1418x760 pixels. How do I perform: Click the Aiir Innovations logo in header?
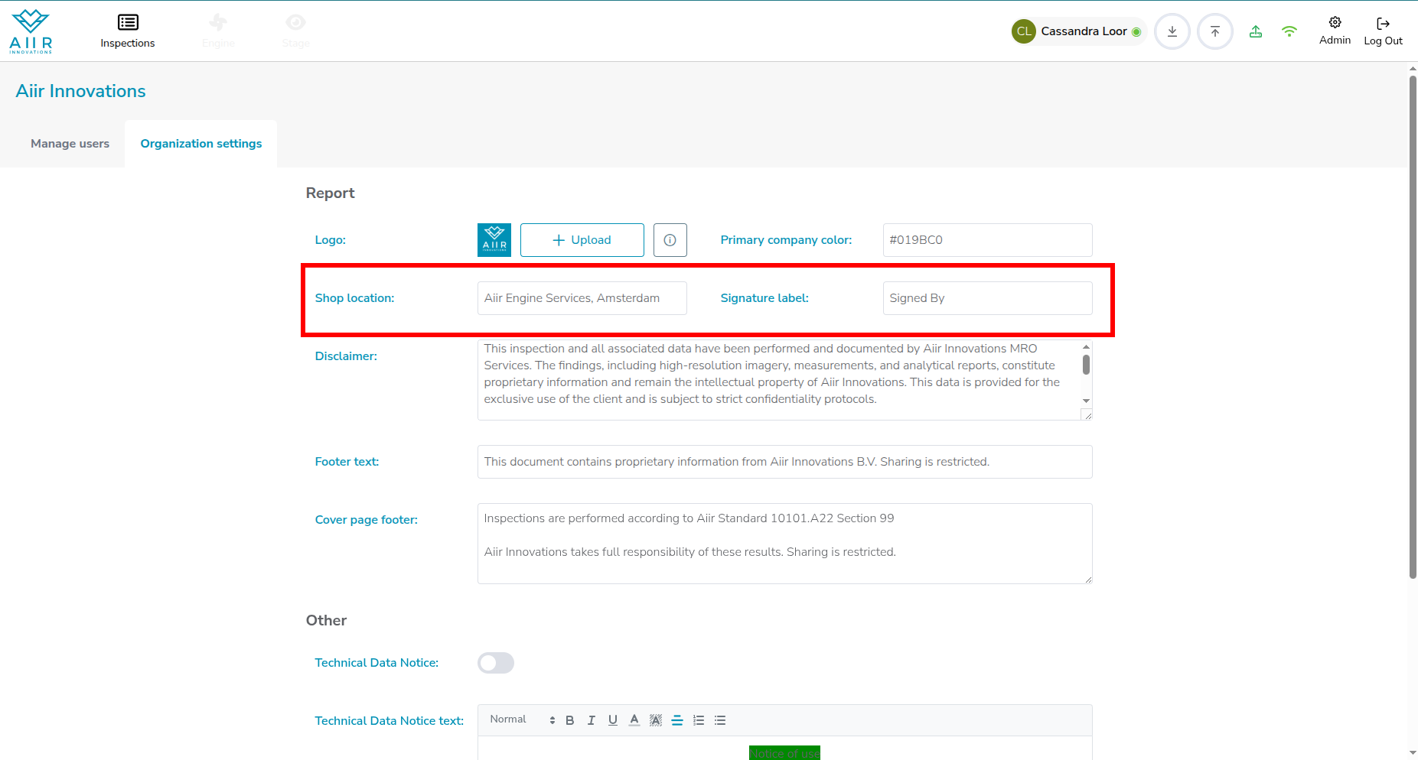click(31, 31)
